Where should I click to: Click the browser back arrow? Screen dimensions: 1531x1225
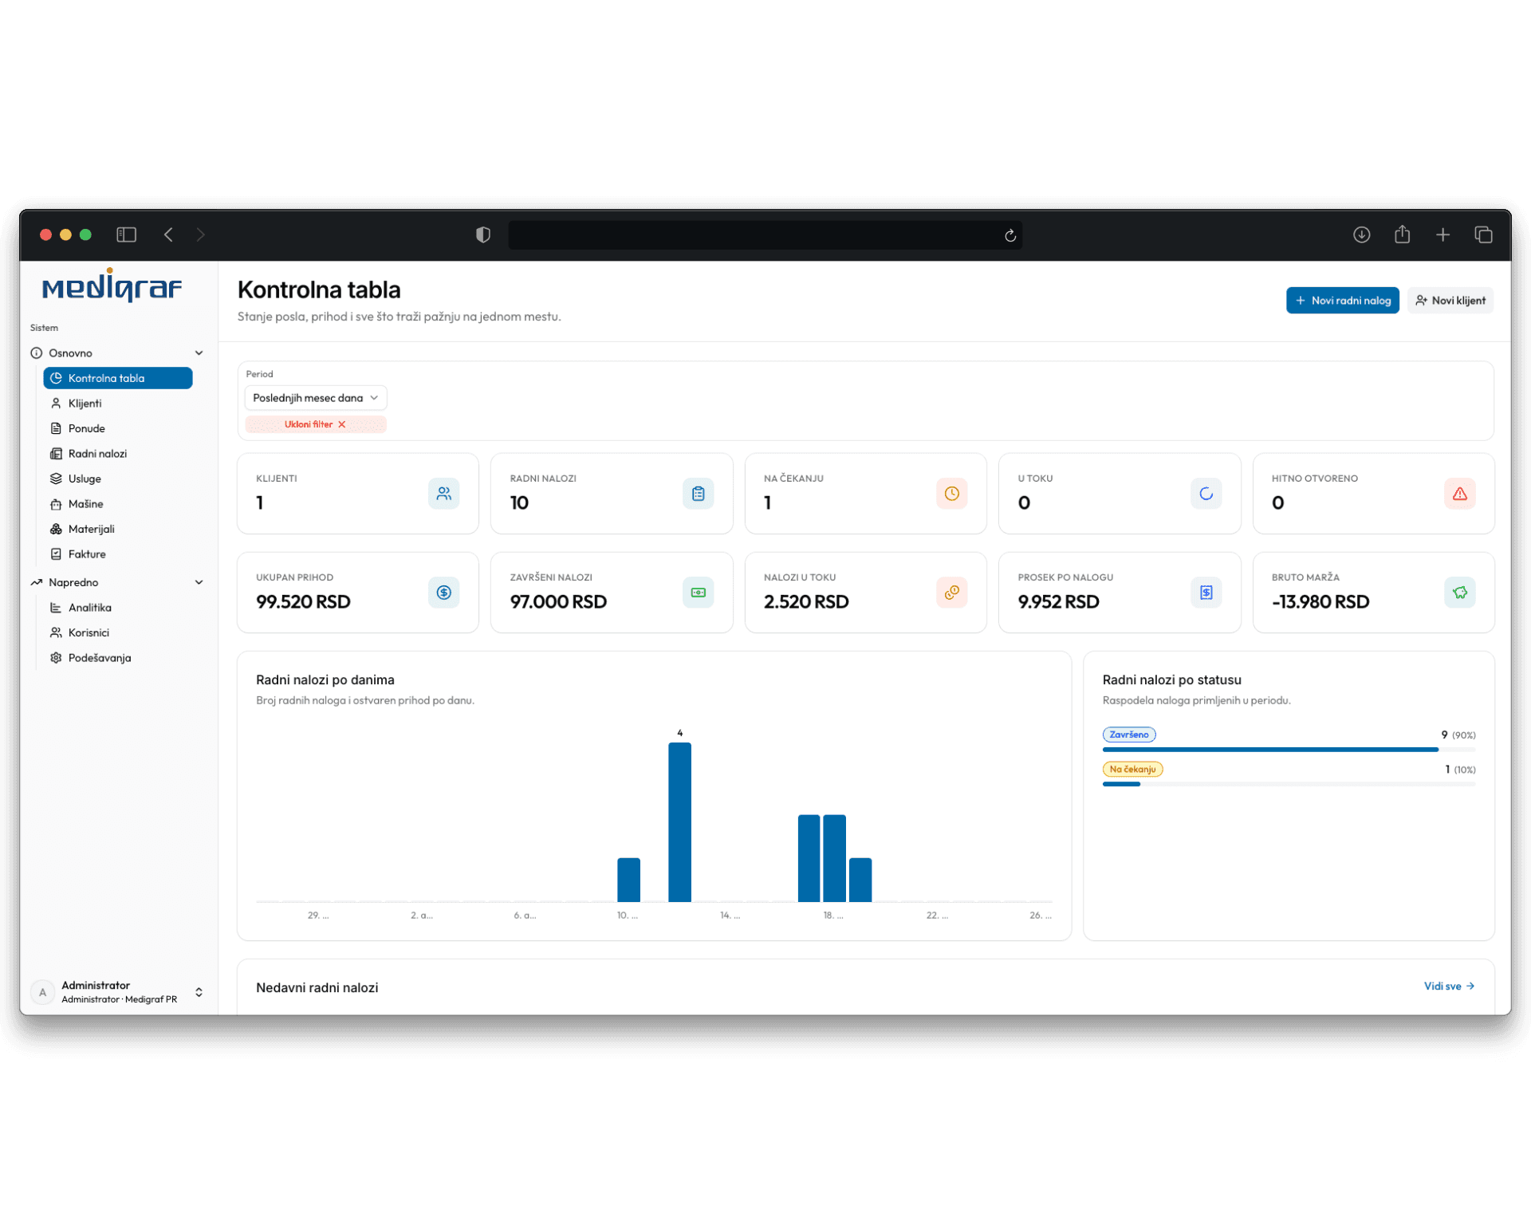(x=168, y=234)
